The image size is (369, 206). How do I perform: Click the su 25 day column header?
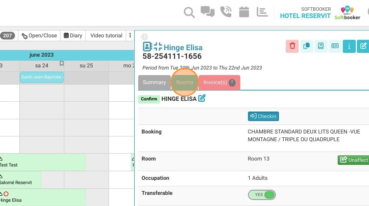tap(86, 66)
